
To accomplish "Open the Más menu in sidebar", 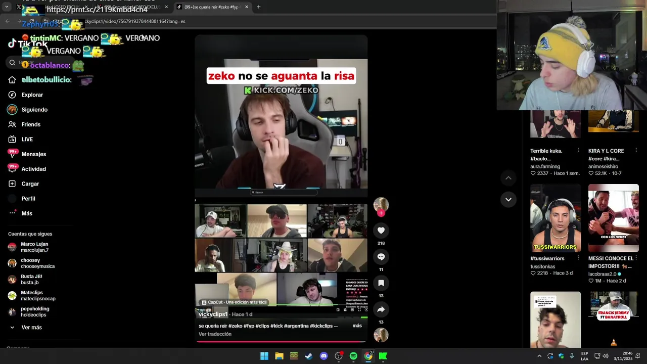I will click(x=27, y=213).
